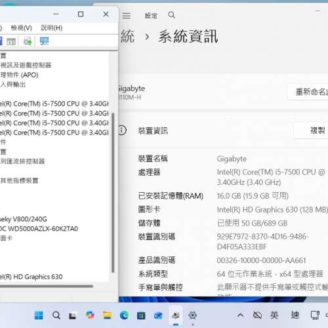Click the i5-7500 processor value in Settings

click(x=271, y=177)
